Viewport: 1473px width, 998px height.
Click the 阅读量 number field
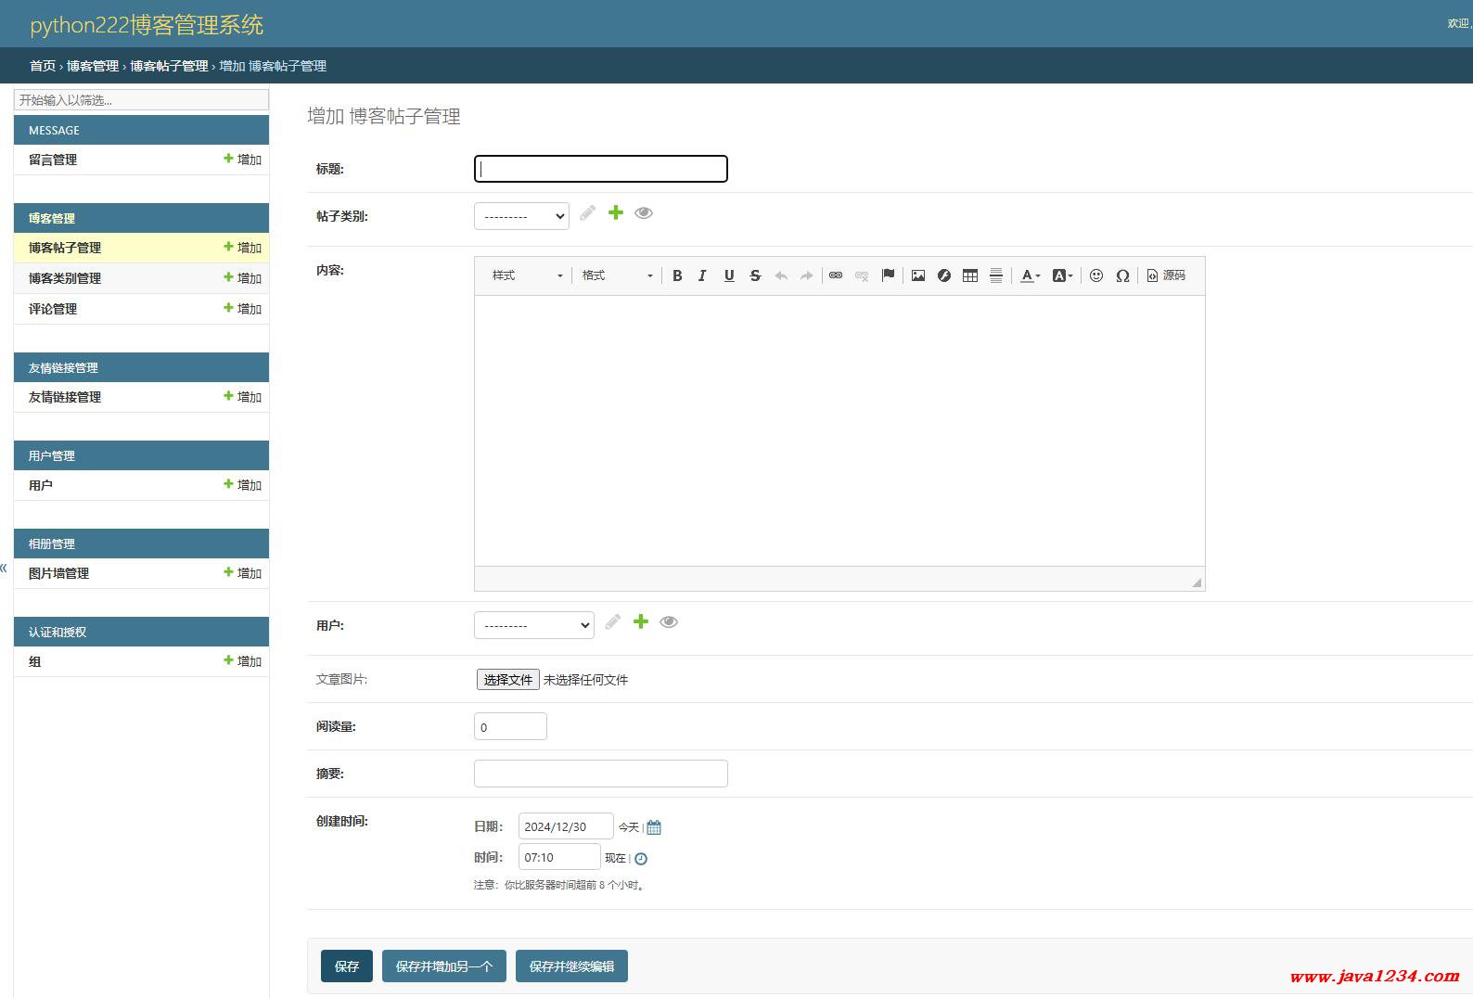point(510,726)
